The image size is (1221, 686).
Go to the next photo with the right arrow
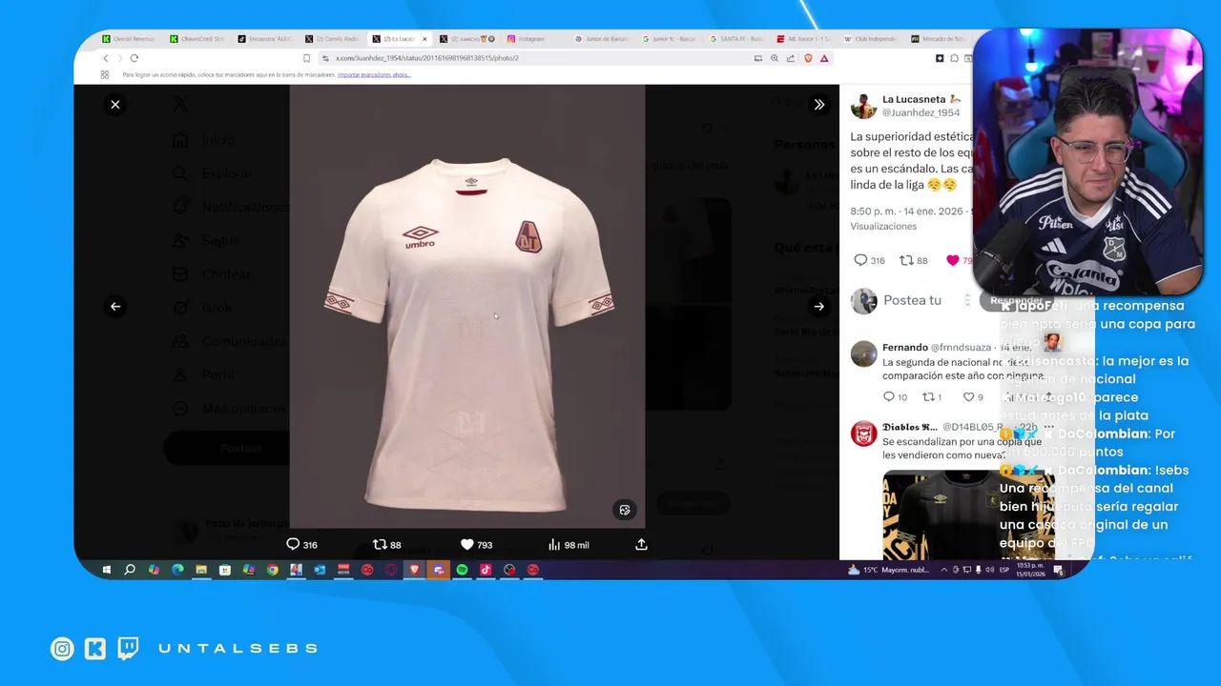point(818,307)
